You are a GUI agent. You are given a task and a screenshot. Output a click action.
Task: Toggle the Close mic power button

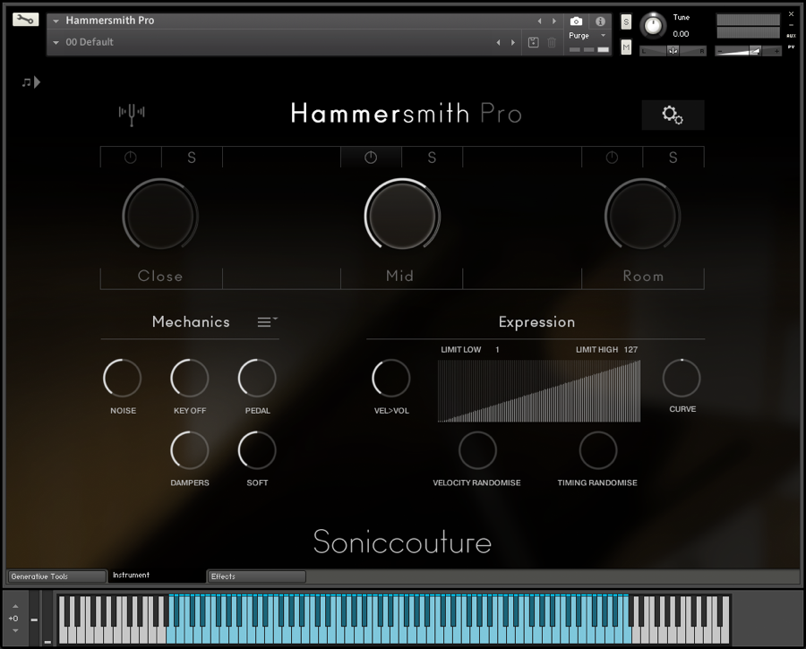[x=131, y=158]
